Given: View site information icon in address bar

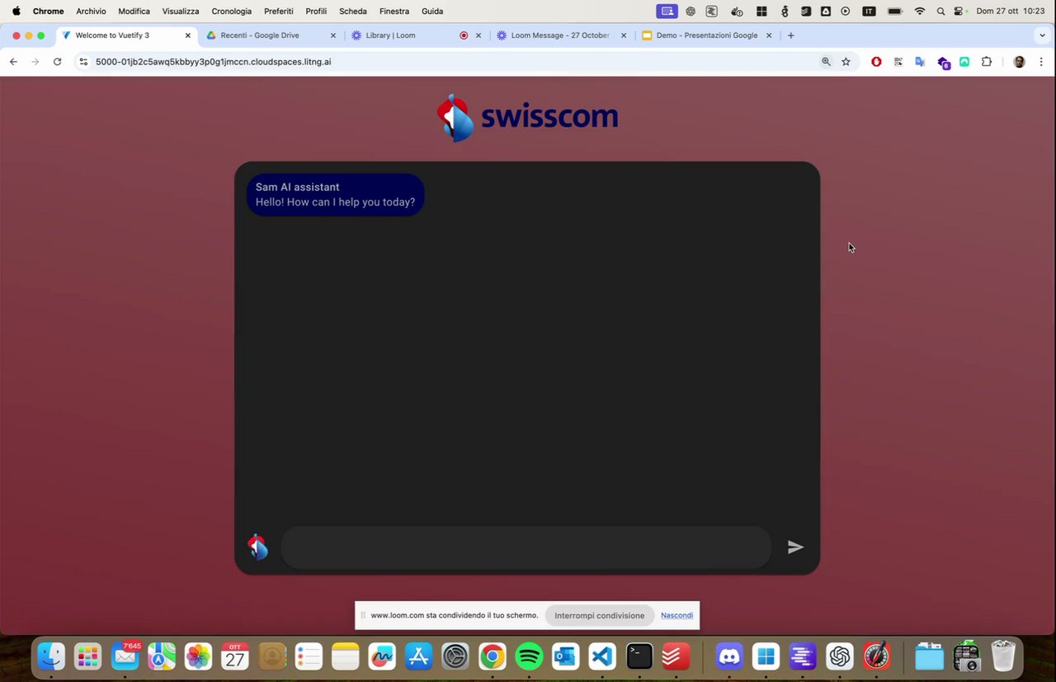Looking at the screenshot, I should (83, 62).
